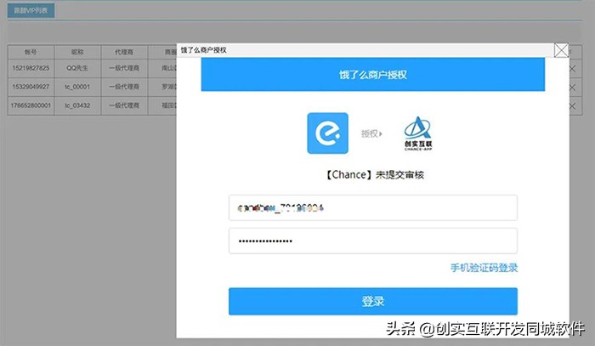Click the nickname cell tc_00001
This screenshot has width=595, height=346.
tap(77, 87)
